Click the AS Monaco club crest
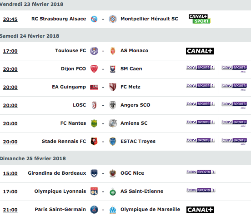The width and height of the screenshot is (251, 216). click(x=113, y=51)
